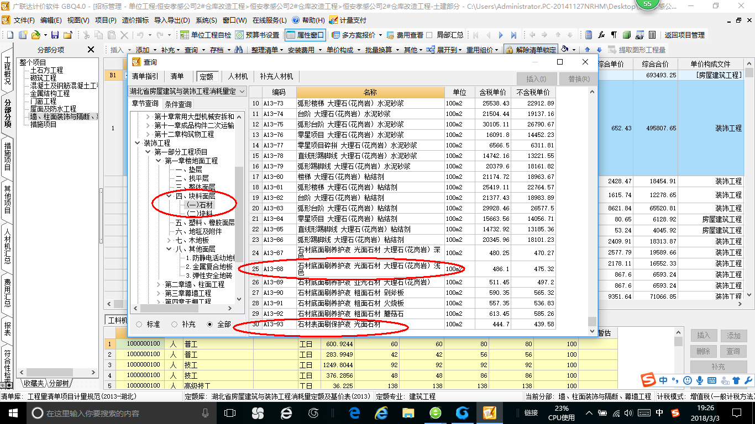Expand 七、木地板 tree node
Viewport: 755px width, 424px height.
coord(169,240)
